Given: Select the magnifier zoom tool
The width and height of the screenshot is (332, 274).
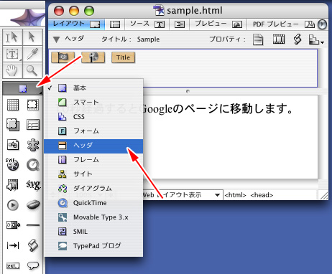Looking at the screenshot, I should (32, 70).
